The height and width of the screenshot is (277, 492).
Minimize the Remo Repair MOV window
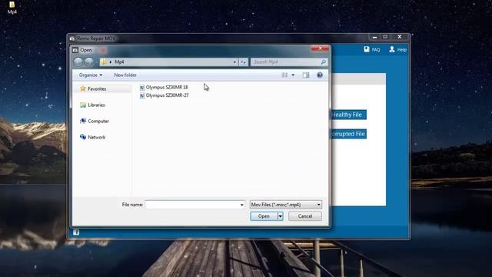click(374, 37)
